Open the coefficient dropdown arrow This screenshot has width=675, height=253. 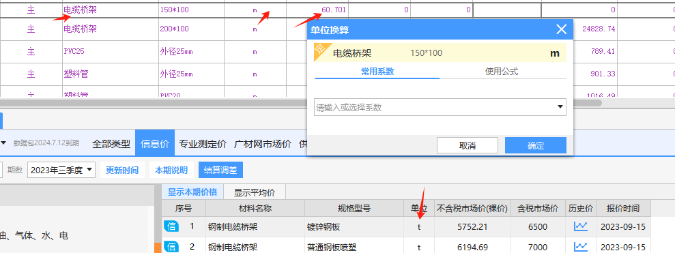[x=560, y=107]
